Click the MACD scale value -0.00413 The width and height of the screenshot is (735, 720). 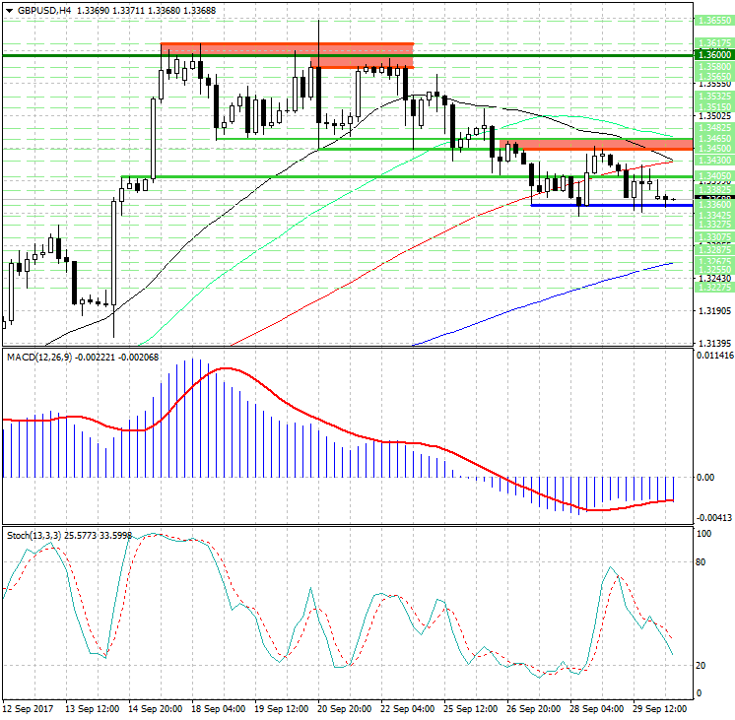[x=714, y=518]
